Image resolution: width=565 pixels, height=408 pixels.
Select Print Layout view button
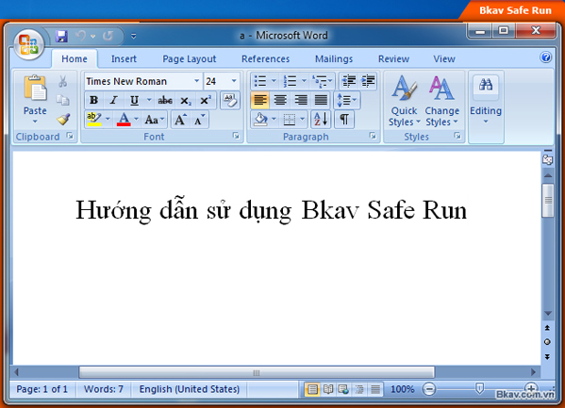coord(312,389)
